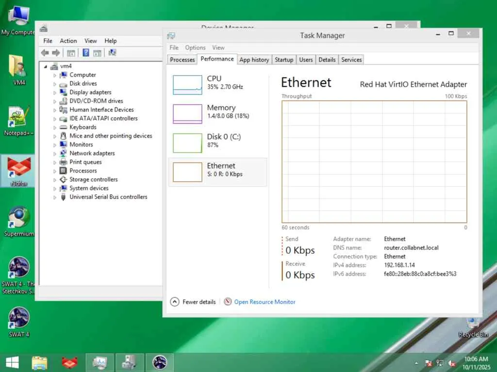Click the red fox taskbar icon
The image size is (497, 372).
point(69,362)
